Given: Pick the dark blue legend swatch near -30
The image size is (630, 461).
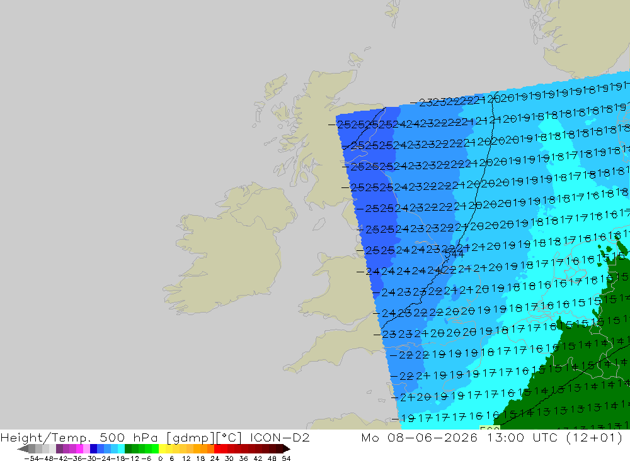Looking at the screenshot, I should point(93,449).
